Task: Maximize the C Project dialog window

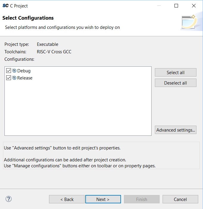Action: (176, 6)
